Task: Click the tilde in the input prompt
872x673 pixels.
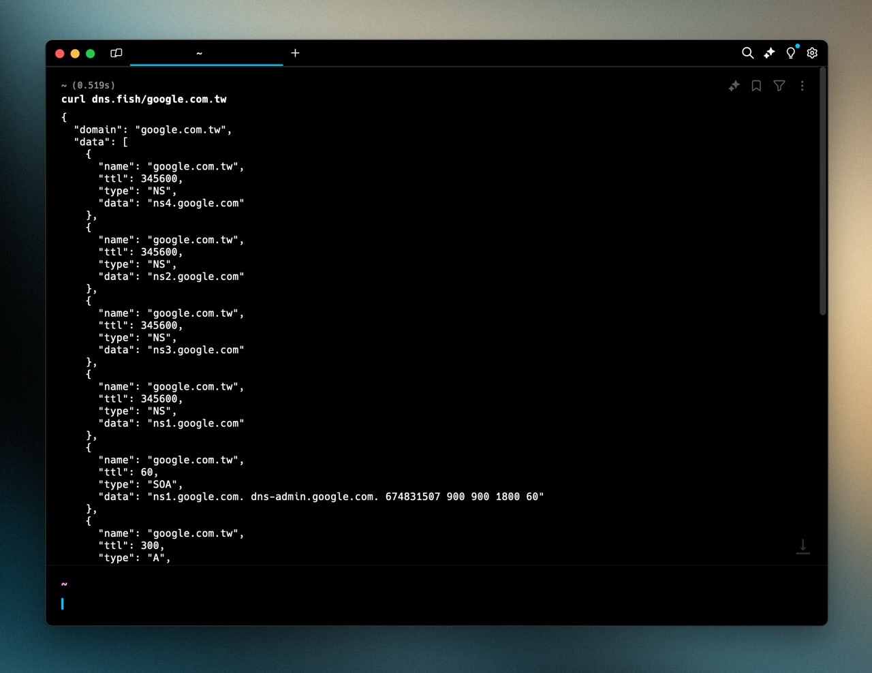Action: (x=64, y=584)
